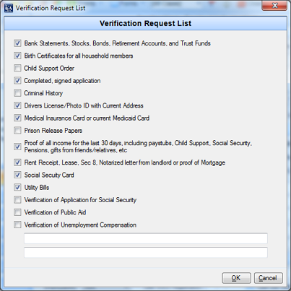Viewport: 291px width, 291px height.
Task: Check the Criminal History option
Action: pyautogui.click(x=17, y=93)
